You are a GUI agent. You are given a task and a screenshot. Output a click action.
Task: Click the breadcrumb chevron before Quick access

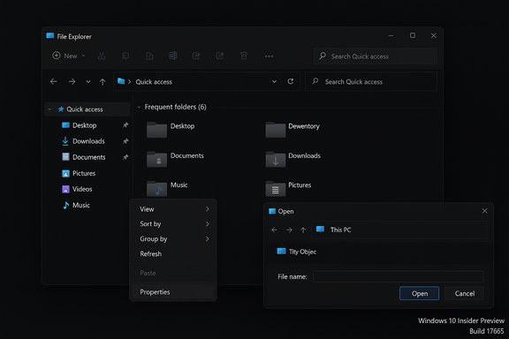[129, 82]
